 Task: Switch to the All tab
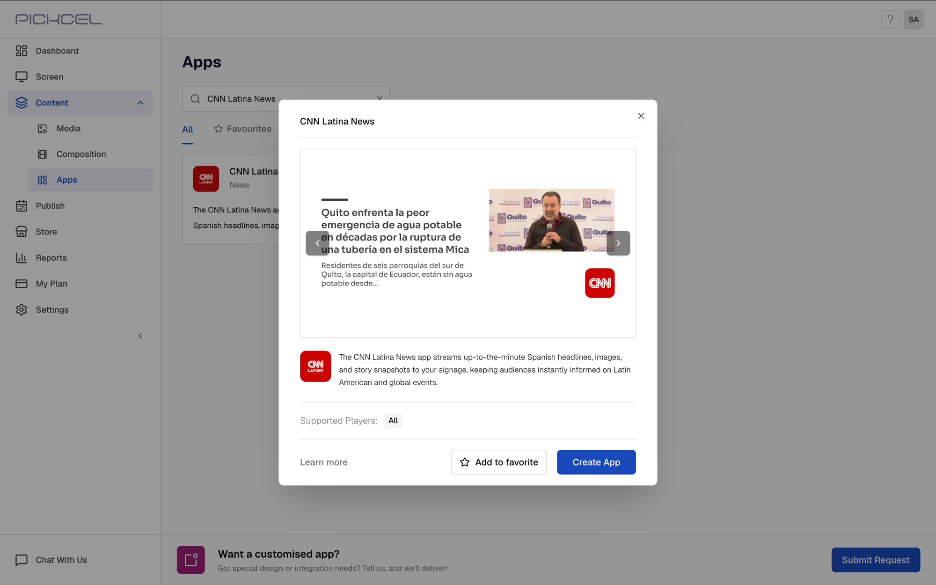[x=188, y=130]
